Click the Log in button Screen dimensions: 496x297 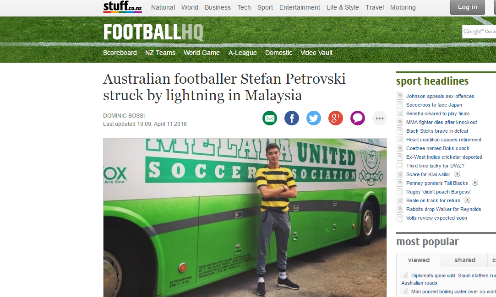(467, 7)
